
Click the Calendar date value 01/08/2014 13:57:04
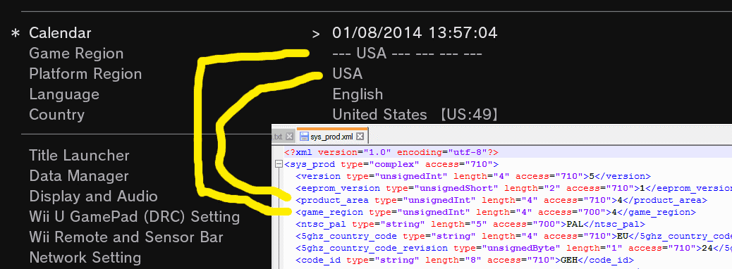[415, 33]
